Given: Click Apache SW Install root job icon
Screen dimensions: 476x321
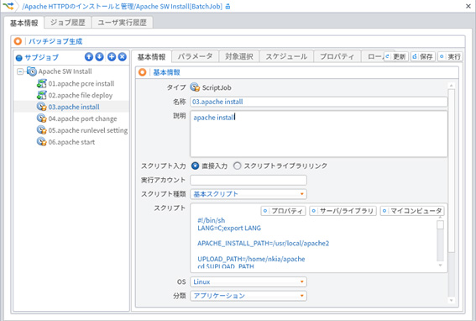Looking at the screenshot, I should tap(32, 71).
